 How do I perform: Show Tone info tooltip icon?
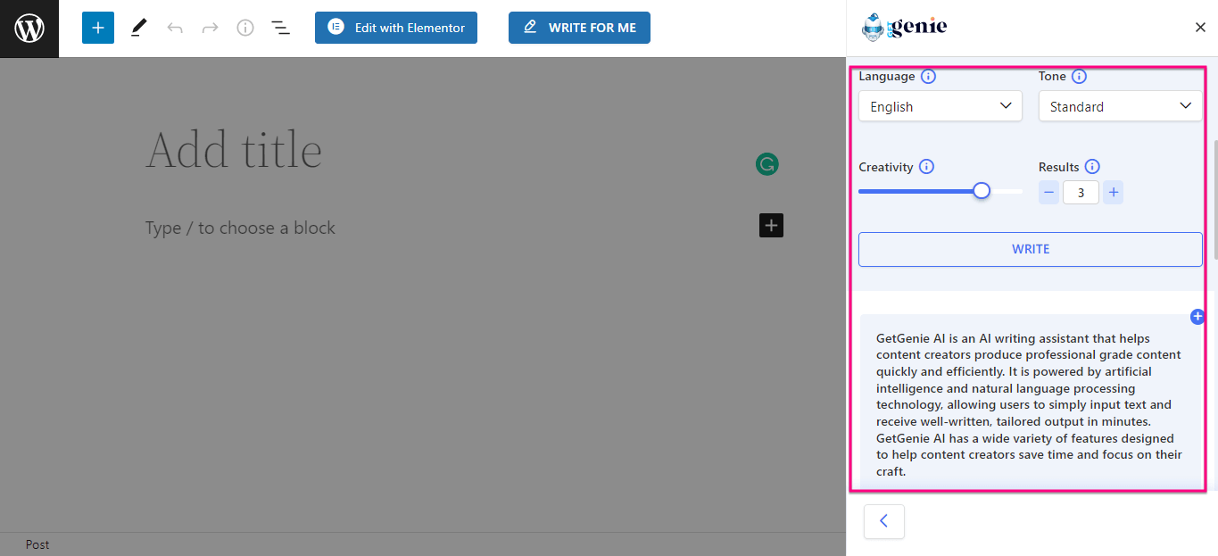1079,77
